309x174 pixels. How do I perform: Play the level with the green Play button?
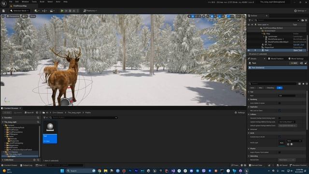coord(62,11)
